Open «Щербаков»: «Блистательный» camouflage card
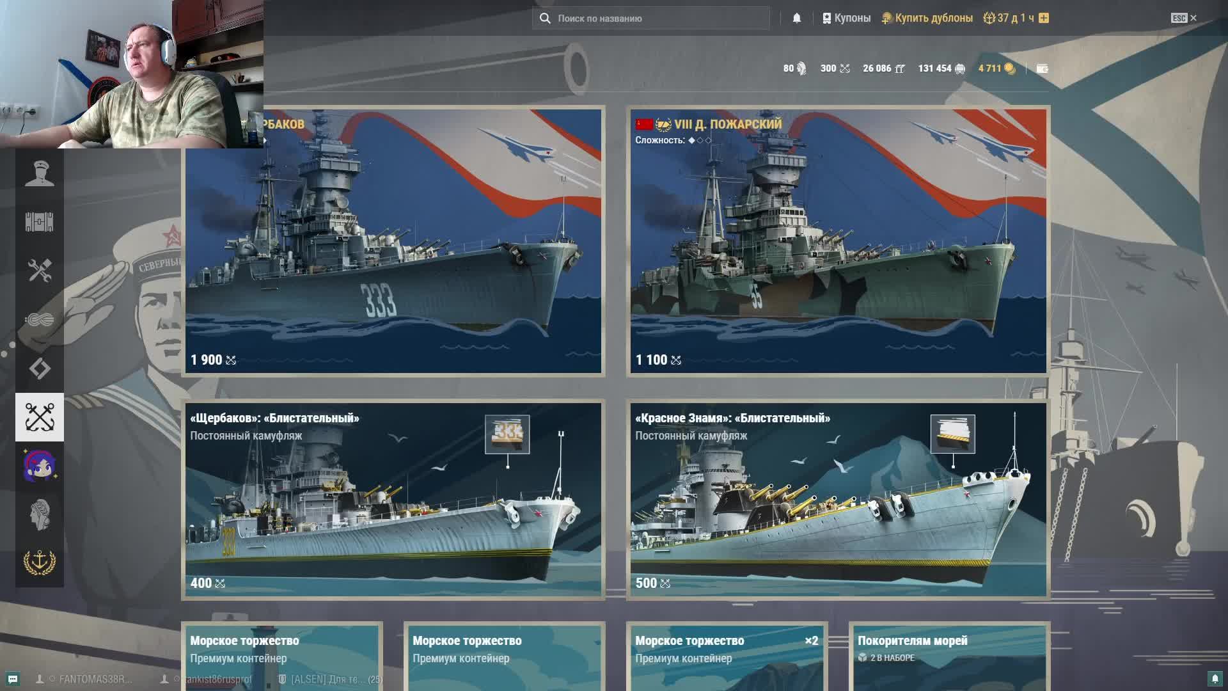This screenshot has height=691, width=1228. tap(393, 500)
